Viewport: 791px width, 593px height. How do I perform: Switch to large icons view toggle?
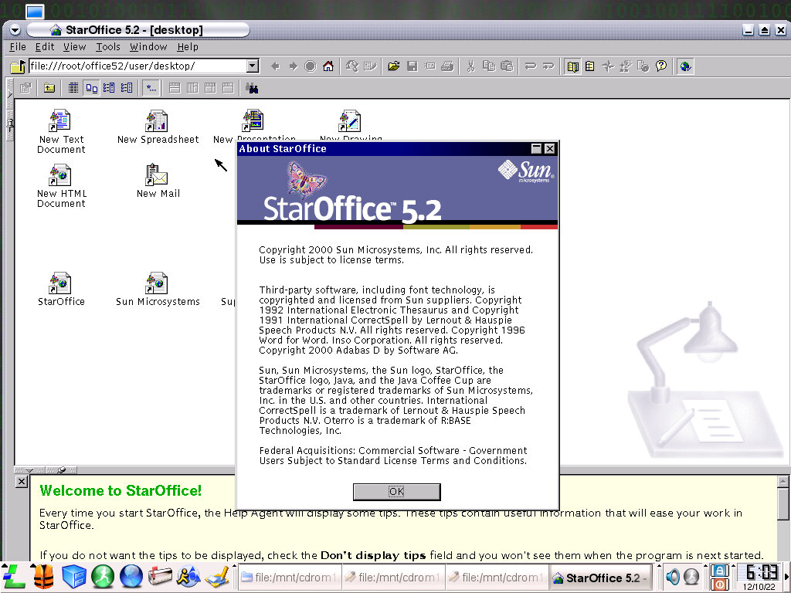pos(91,88)
